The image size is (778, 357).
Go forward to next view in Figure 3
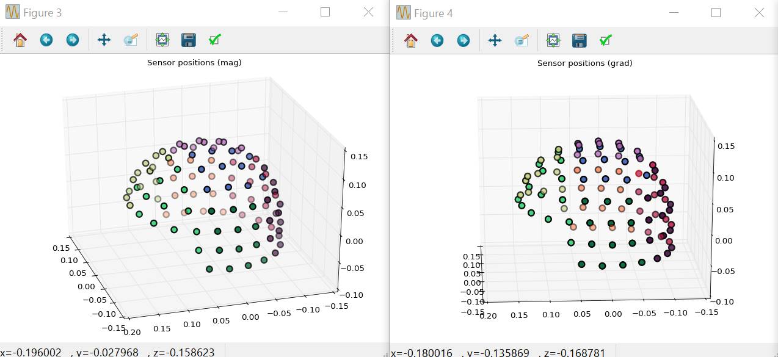click(x=73, y=40)
